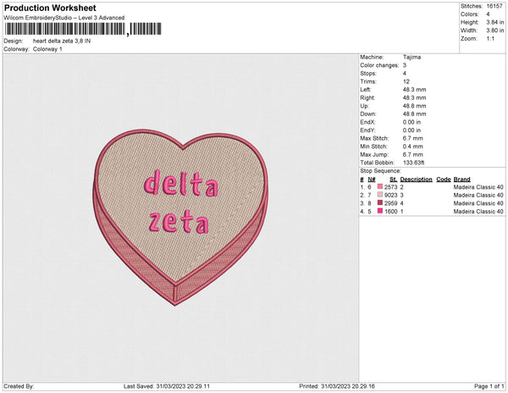This screenshot has width=508, height=393.
Task: Click the heart embroidery design preview
Action: click(x=181, y=217)
